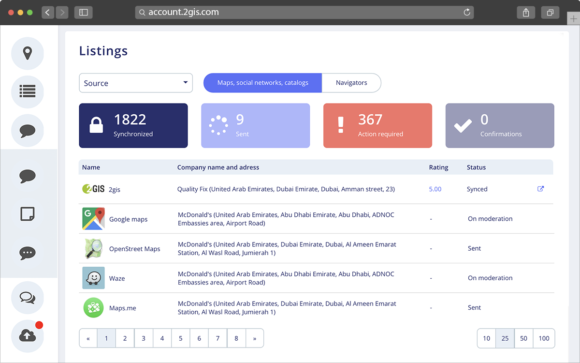Select the sticky note sidebar icon
This screenshot has height=363, width=580.
[x=28, y=214]
